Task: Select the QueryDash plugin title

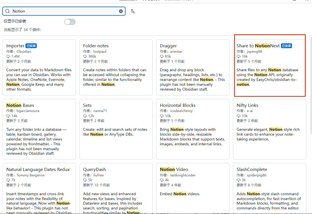Action: pos(94,170)
